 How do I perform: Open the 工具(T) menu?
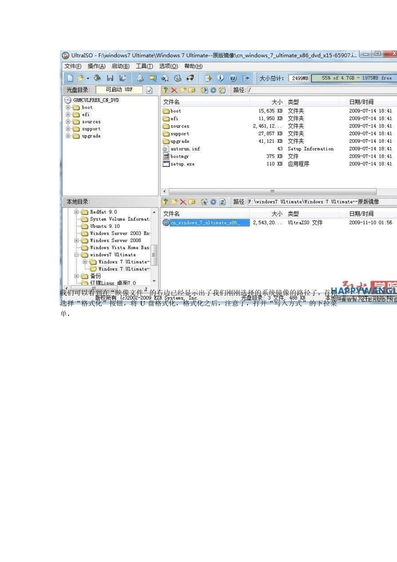point(144,66)
